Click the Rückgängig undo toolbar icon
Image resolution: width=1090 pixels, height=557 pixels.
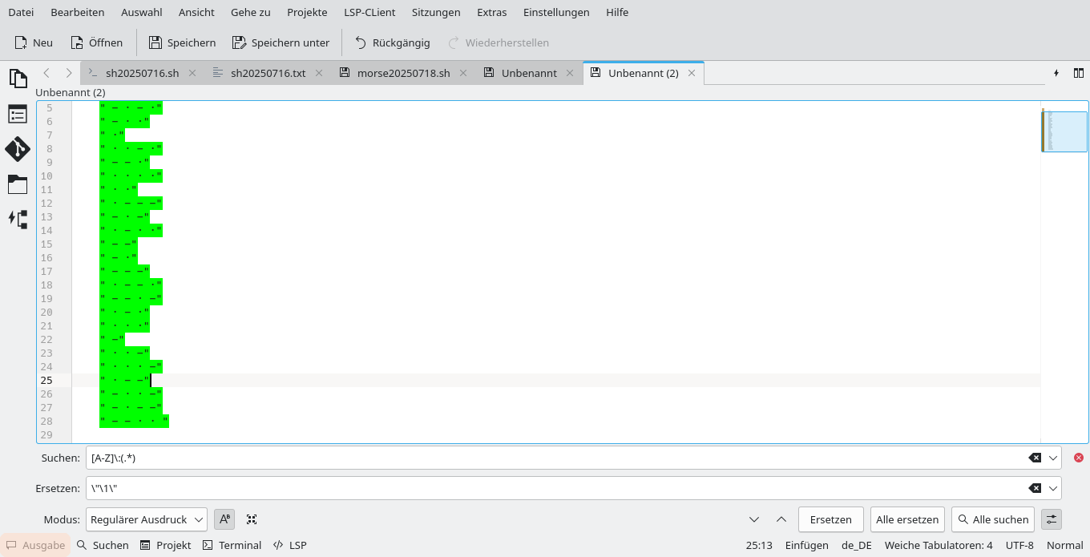coord(365,42)
